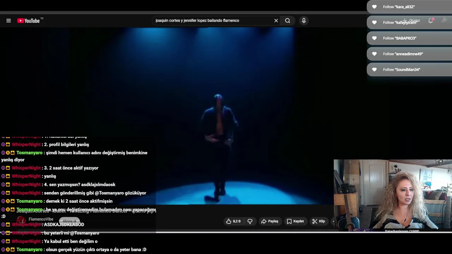Click the heart icon beside anneadimne49
The image size is (452, 254).
[374, 54]
